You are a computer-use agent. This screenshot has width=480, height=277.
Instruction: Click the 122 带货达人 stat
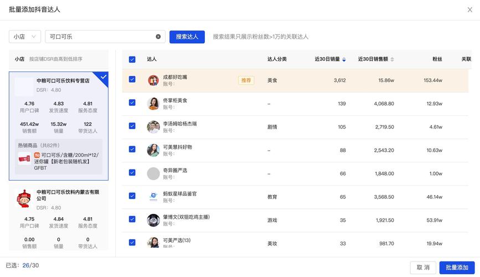tap(87, 127)
